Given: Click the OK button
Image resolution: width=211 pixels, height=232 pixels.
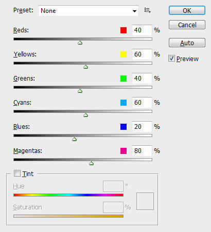Looking at the screenshot, I should 187,10.
